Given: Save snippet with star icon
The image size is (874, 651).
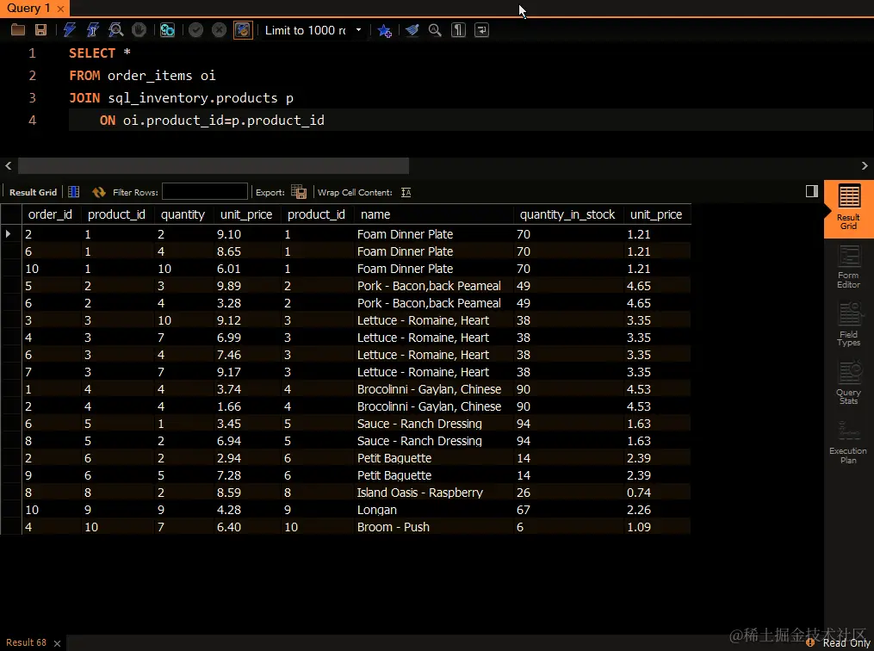Looking at the screenshot, I should (384, 30).
